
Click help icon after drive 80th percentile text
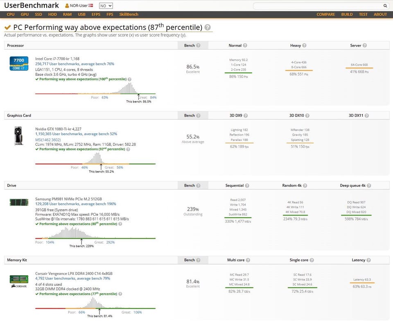click(x=120, y=224)
